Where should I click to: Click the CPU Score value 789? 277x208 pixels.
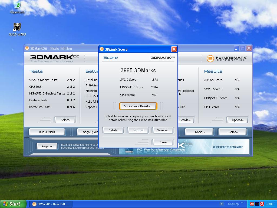(154, 95)
